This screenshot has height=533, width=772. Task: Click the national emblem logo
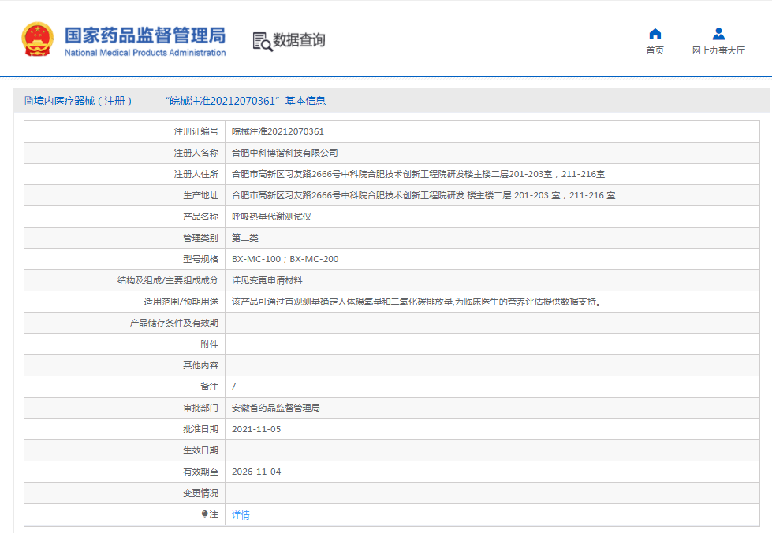(37, 39)
